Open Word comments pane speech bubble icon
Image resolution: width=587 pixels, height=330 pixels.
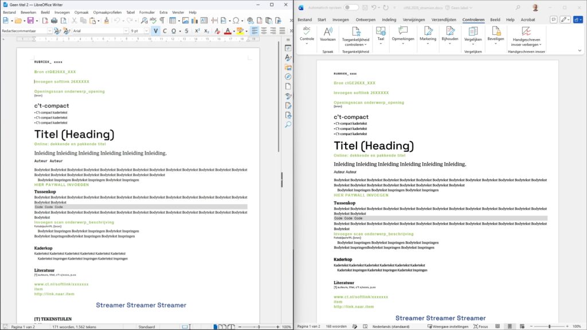coord(553,19)
